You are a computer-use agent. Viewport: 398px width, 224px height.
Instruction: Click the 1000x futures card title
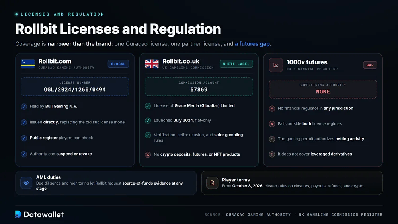click(307, 62)
